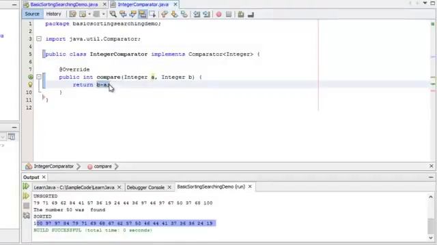Click IntegerComparator in the breadcrumb bar
The image size is (437, 245).
click(53, 166)
